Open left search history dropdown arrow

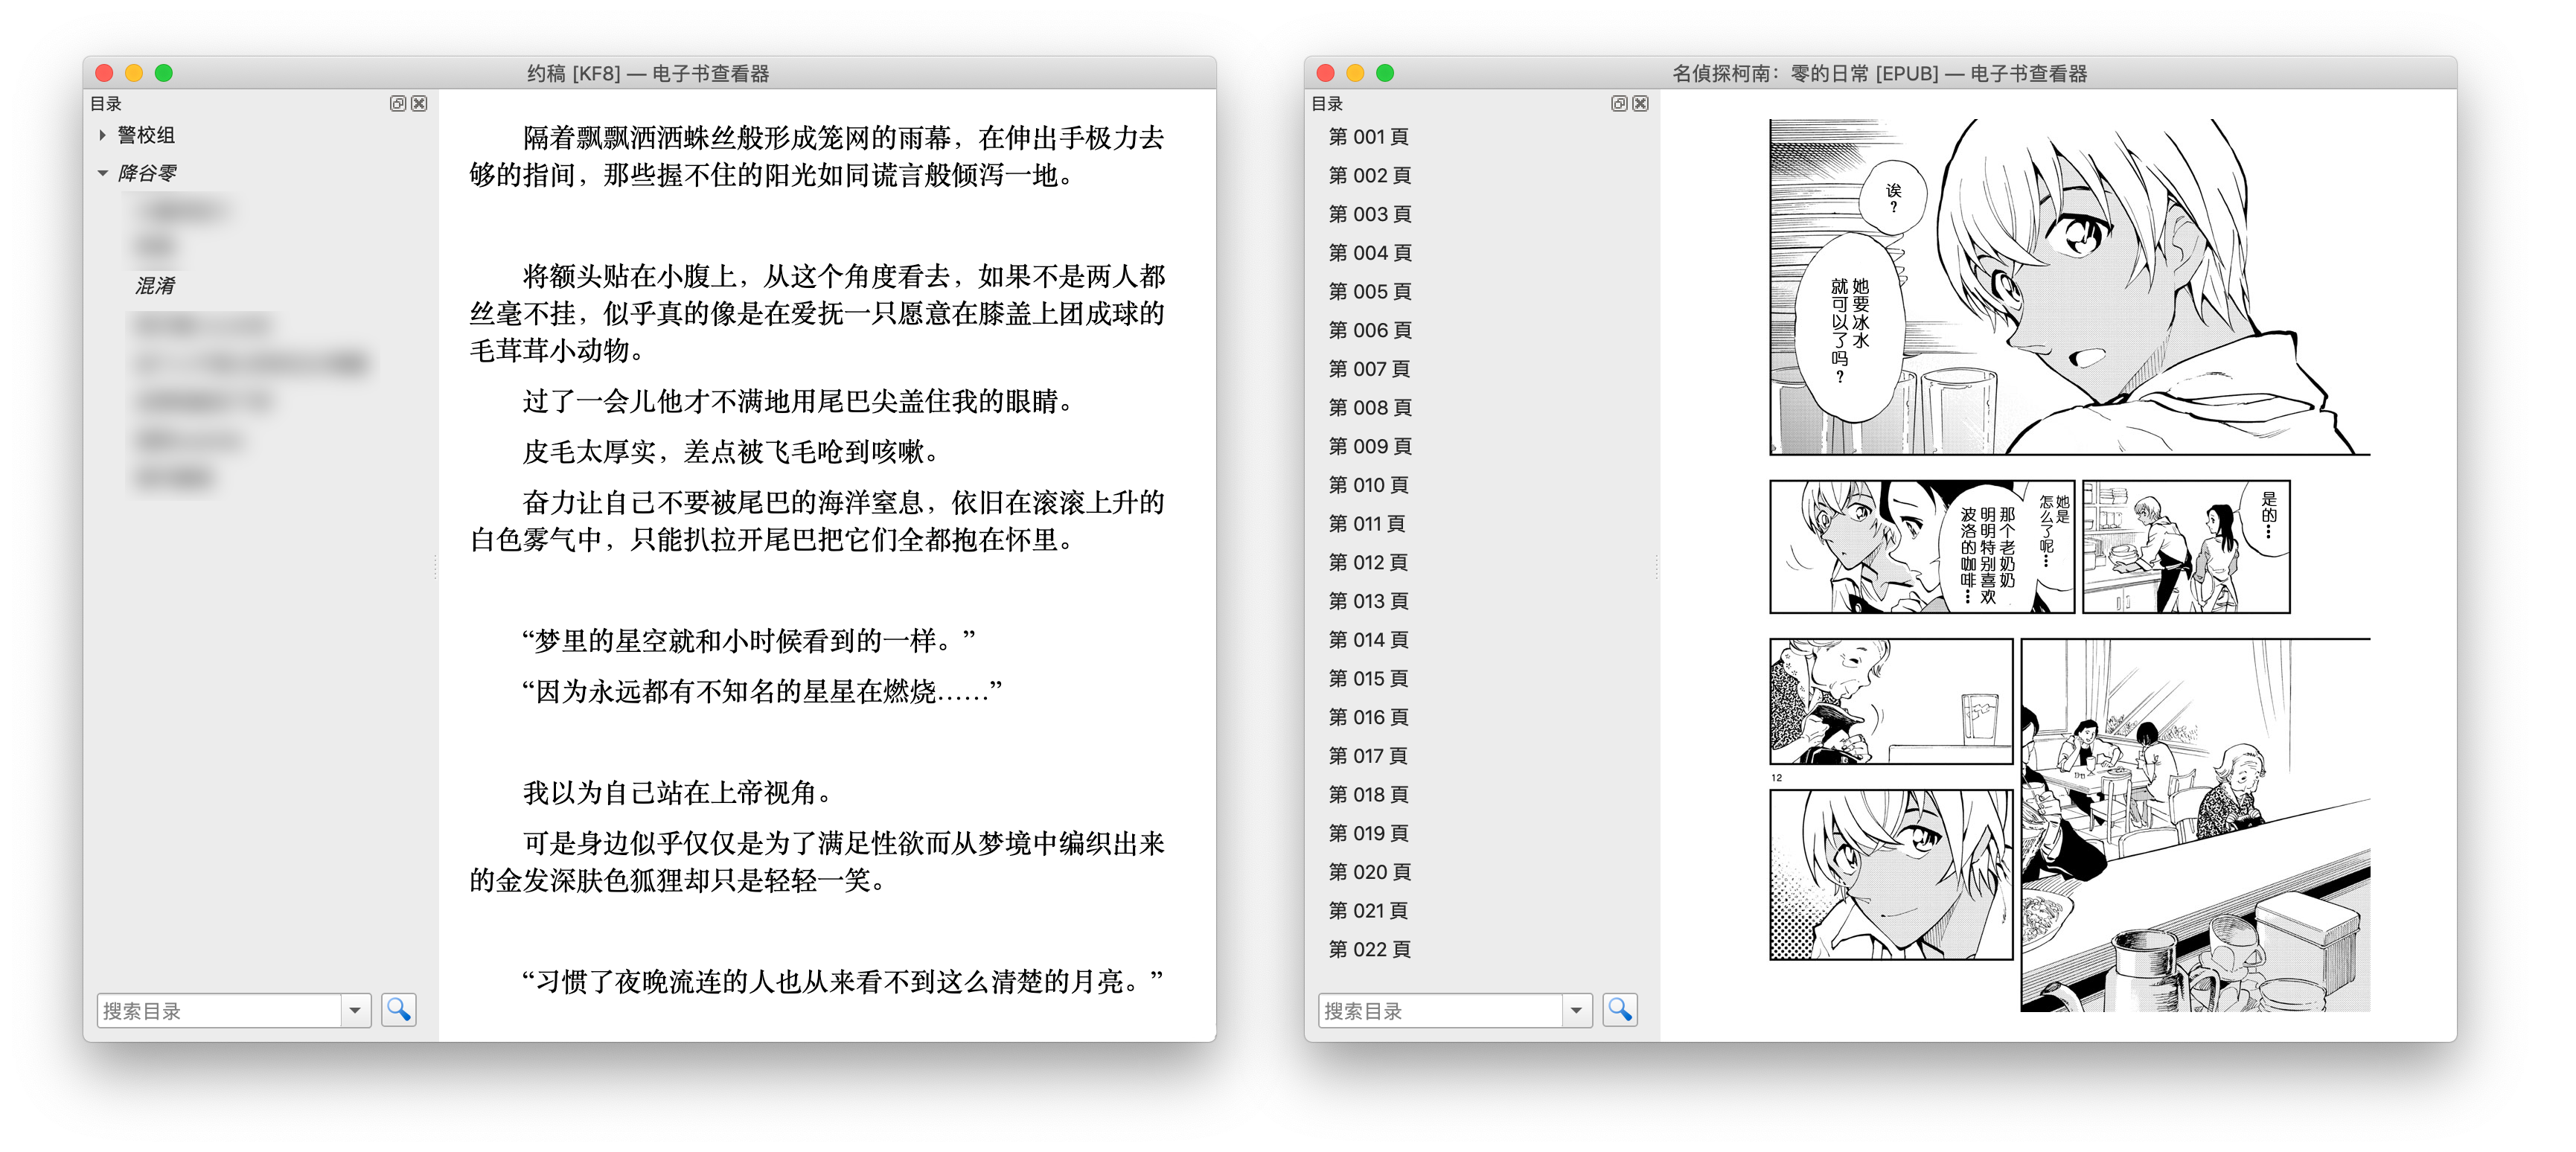coord(355,1010)
